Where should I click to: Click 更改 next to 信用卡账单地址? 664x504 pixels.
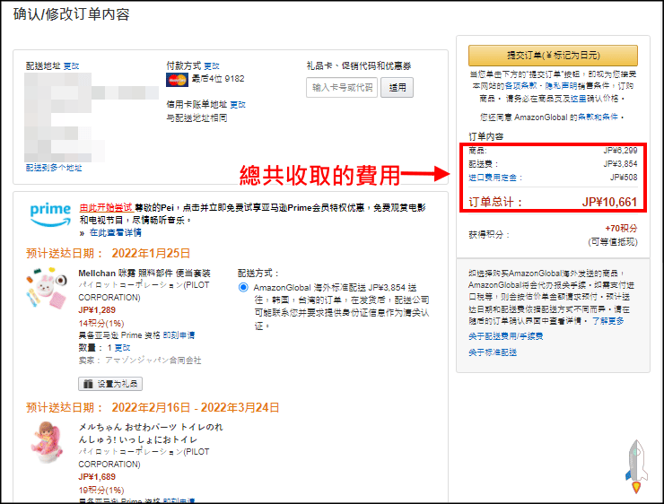(x=238, y=104)
